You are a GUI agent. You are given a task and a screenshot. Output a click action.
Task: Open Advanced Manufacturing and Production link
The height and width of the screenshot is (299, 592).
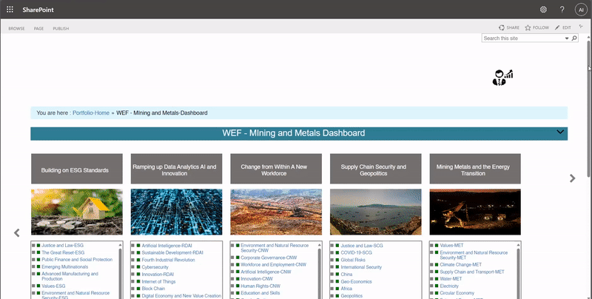70,276
